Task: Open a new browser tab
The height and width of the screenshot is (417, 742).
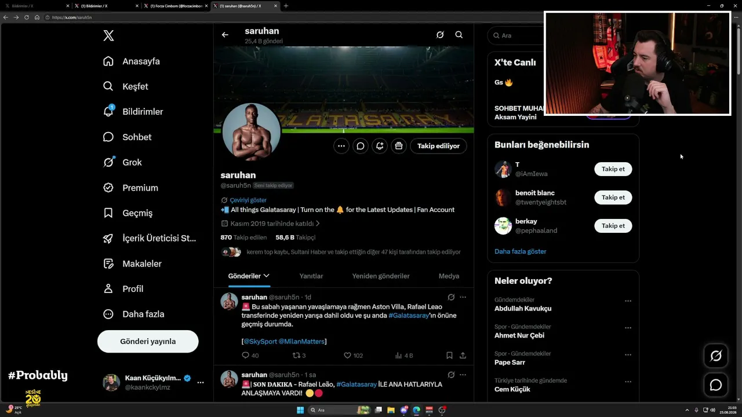Action: tap(286, 6)
